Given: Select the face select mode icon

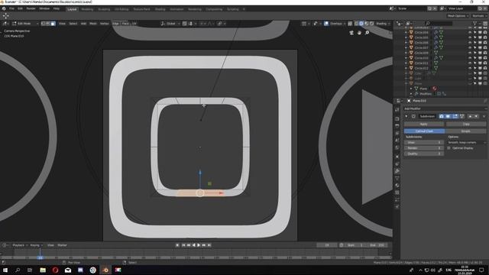Looking at the screenshot, I should (x=53, y=24).
